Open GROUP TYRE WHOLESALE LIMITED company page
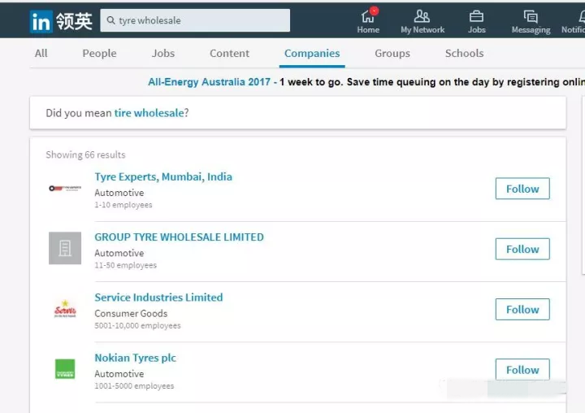585x413 pixels. (179, 237)
